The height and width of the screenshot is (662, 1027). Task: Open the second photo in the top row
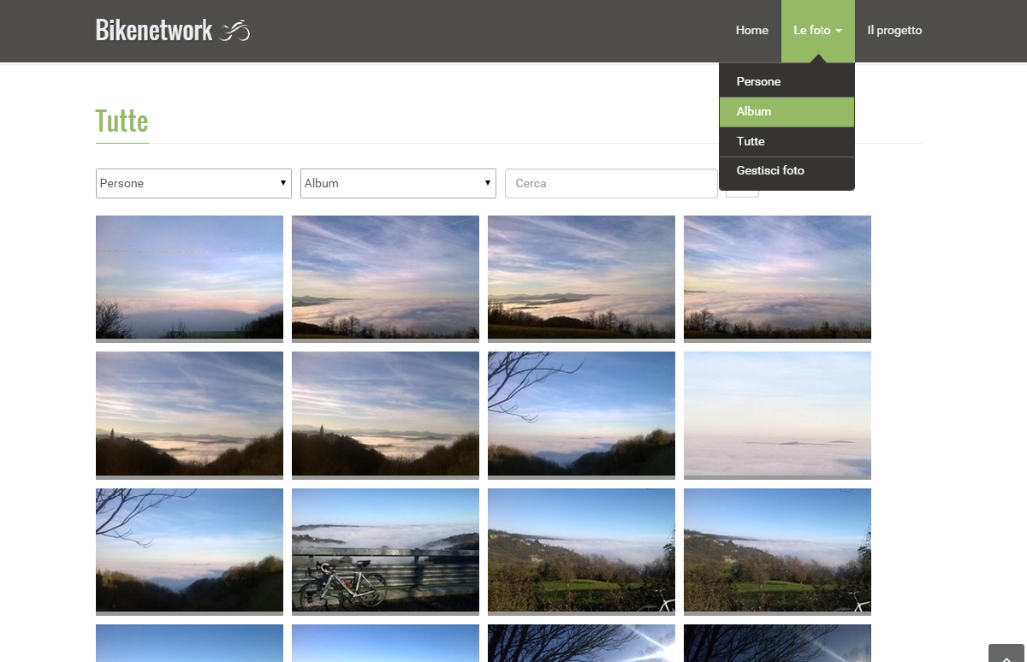385,278
